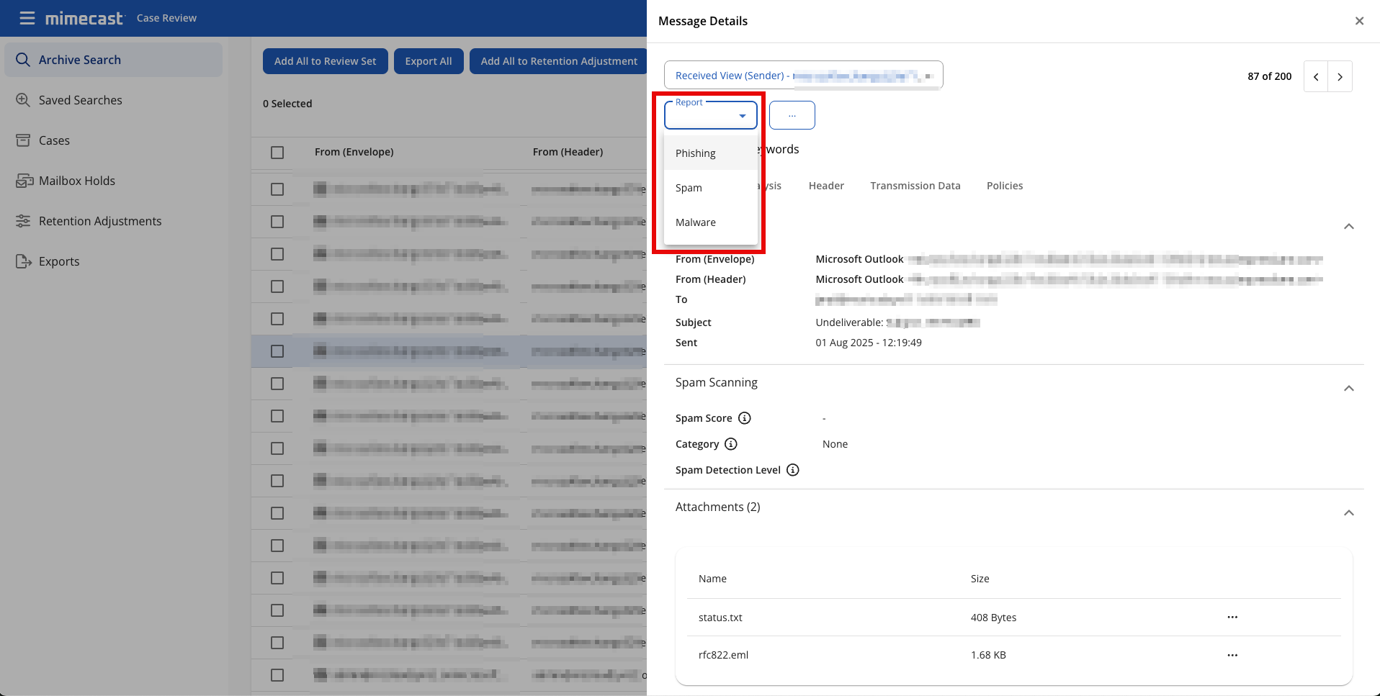Go to Retention Adjustments page
This screenshot has width=1380, height=696.
99,221
